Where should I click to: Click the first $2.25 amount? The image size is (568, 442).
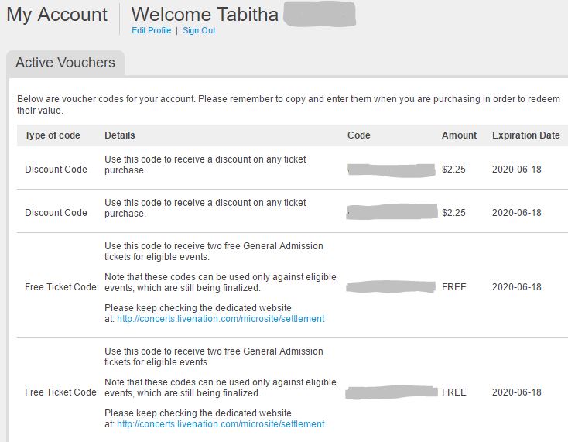453,170
